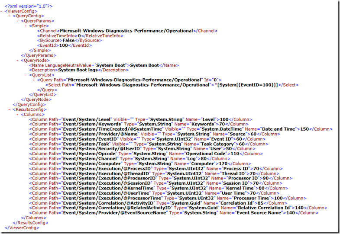Click the Execution/@ProcessorID column path
Image resolution: width=340 pixels, height=234 pixels.
pyautogui.click(x=109, y=178)
